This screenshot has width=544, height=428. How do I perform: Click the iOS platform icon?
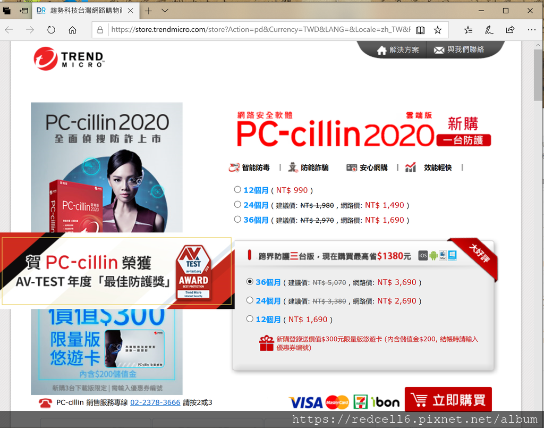(x=423, y=256)
